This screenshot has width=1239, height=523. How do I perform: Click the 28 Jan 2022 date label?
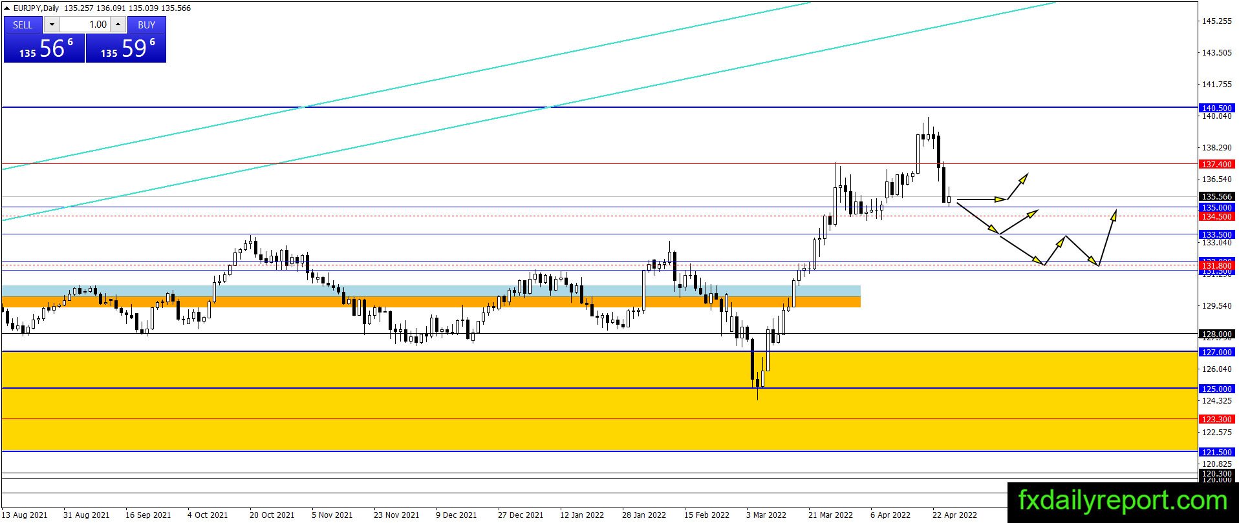[644, 515]
